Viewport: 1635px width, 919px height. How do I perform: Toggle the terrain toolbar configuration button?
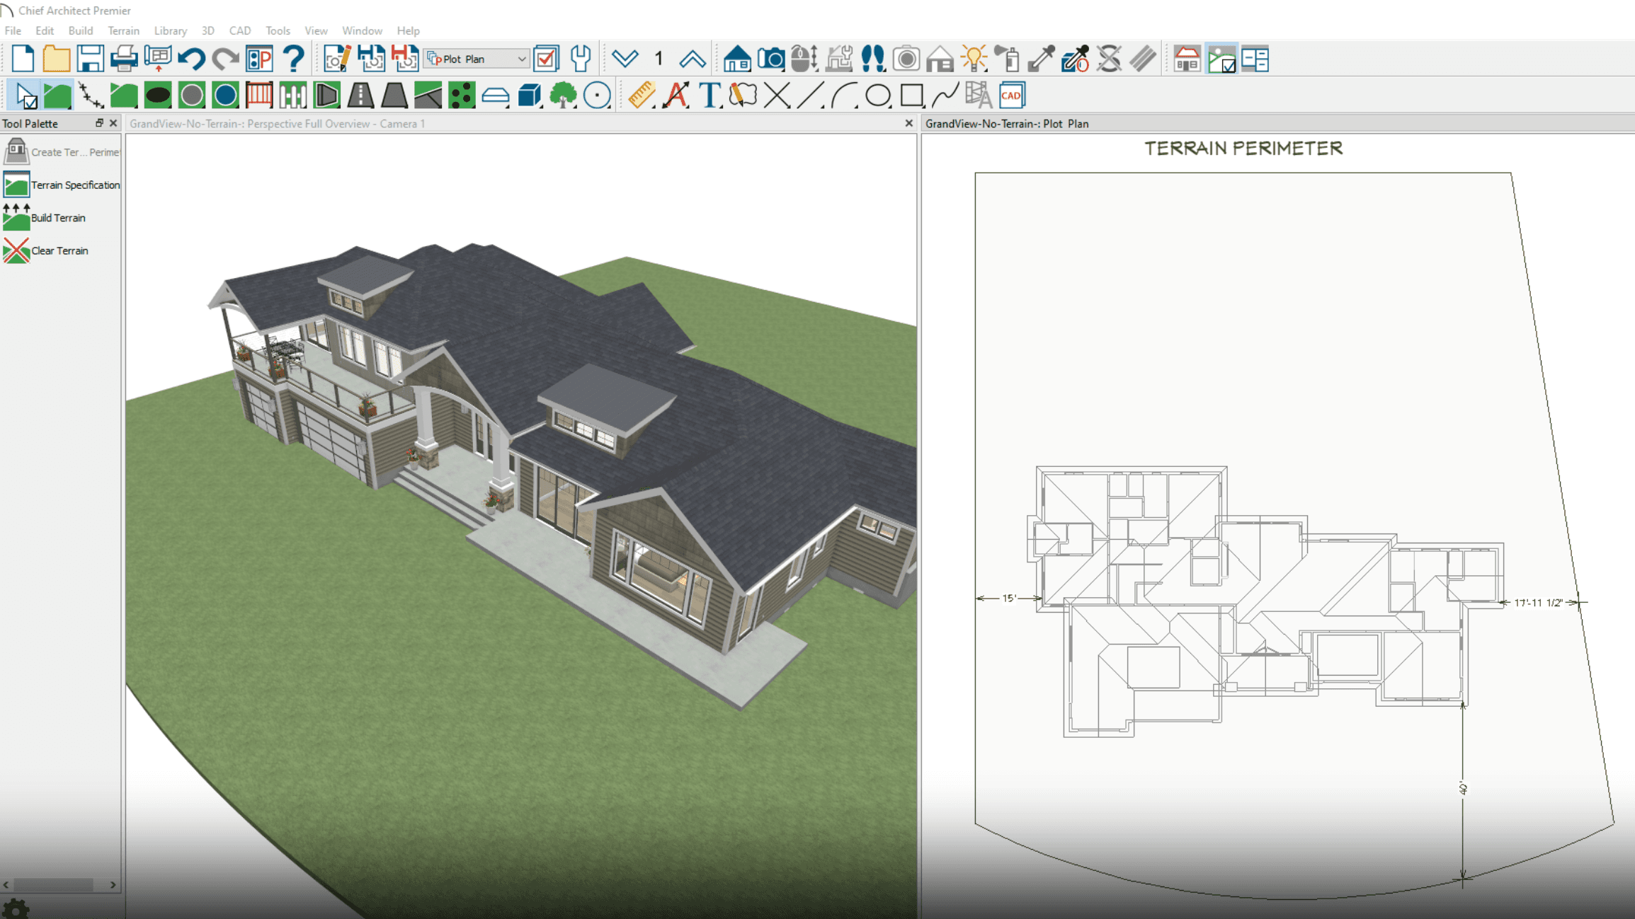1221,59
